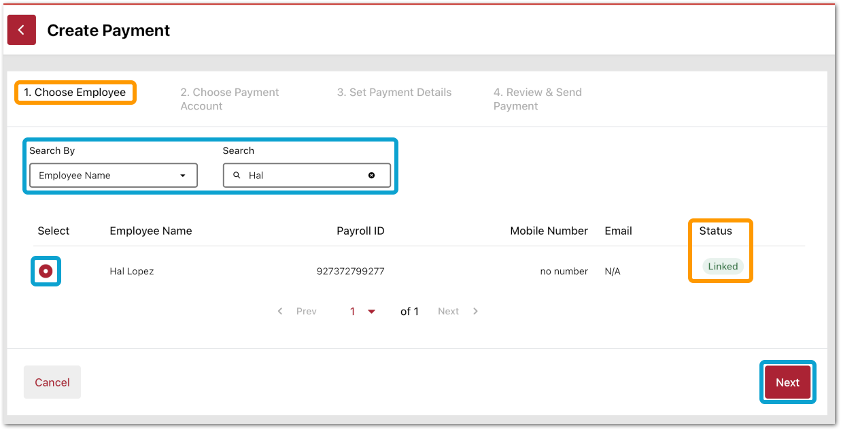Click the next page chevron
841x430 pixels.
click(475, 312)
